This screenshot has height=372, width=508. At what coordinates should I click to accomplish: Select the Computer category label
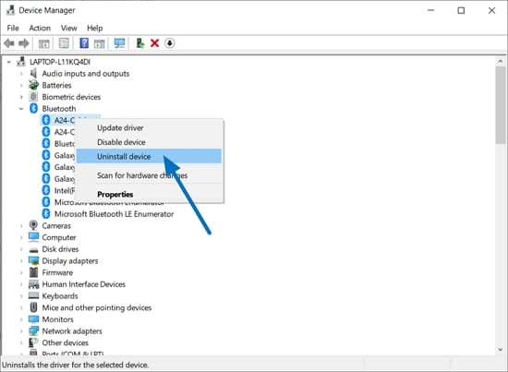59,237
